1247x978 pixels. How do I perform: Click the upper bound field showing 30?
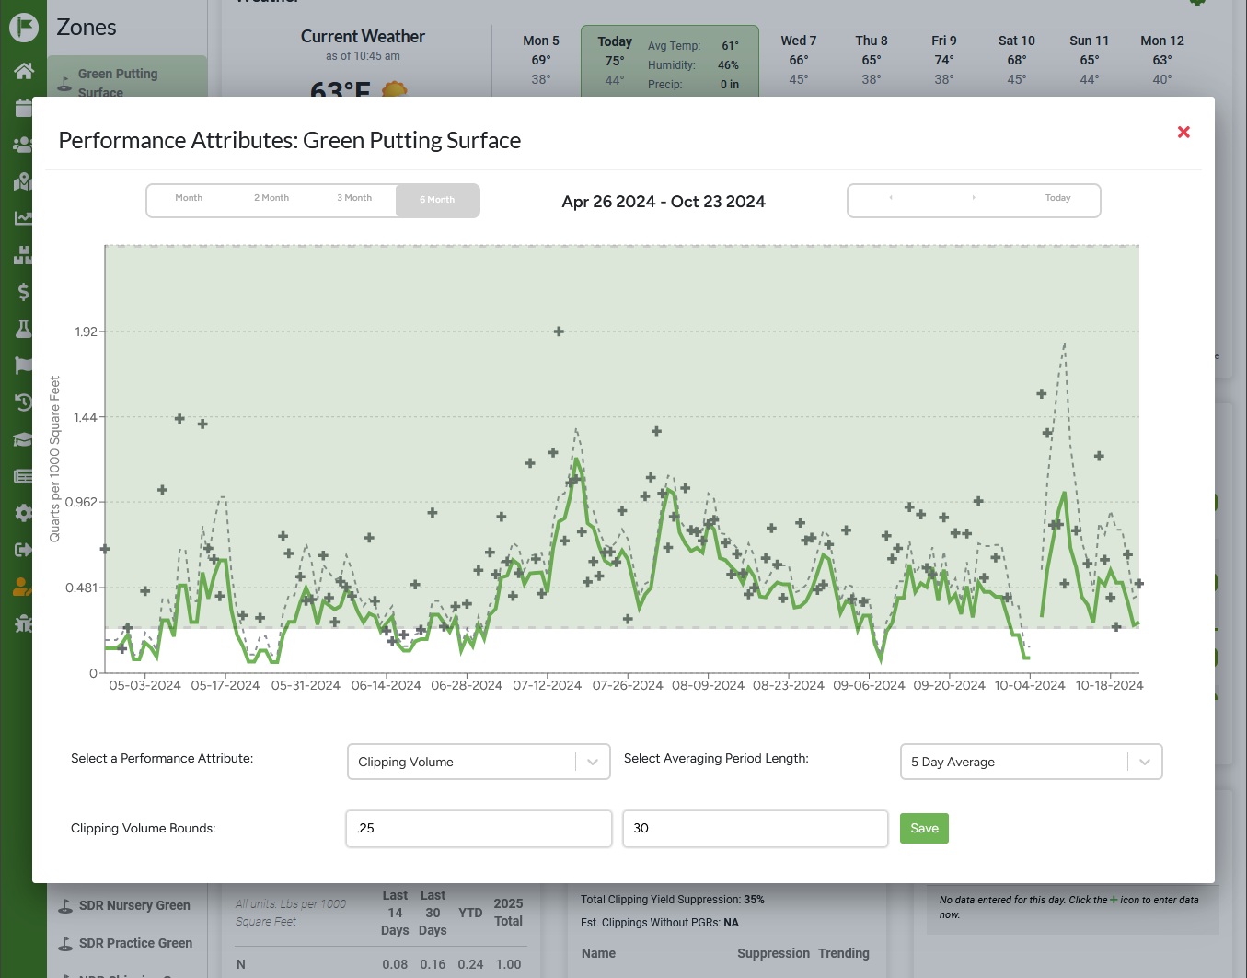pyautogui.click(x=756, y=829)
